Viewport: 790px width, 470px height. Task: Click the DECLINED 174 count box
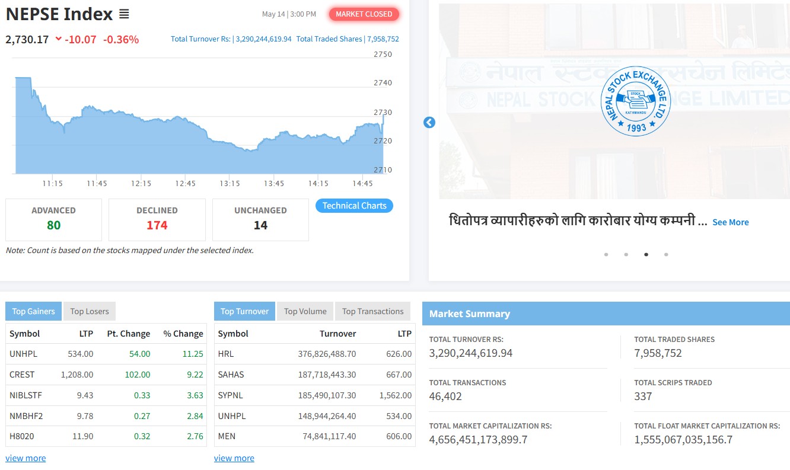click(157, 219)
